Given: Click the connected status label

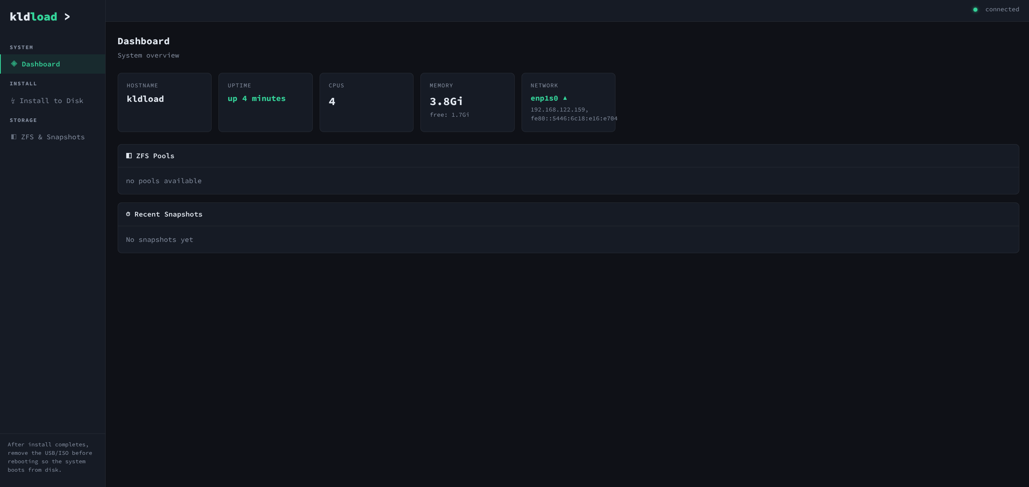Looking at the screenshot, I should point(1002,9).
